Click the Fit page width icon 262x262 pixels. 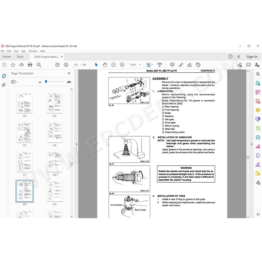(x=148, y=65)
